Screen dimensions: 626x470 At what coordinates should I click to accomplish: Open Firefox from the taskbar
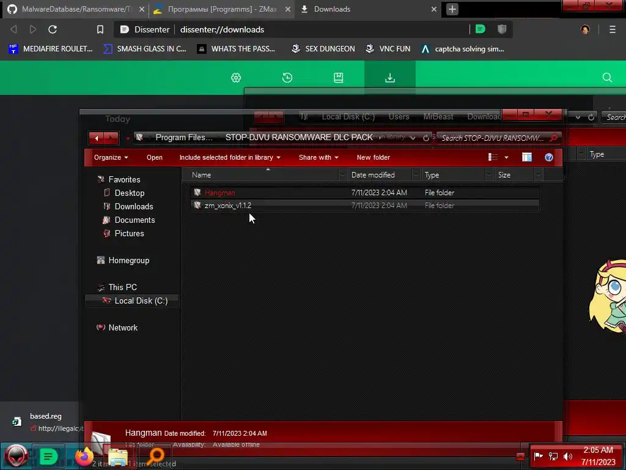coord(84,456)
